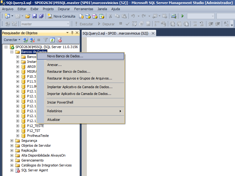Collapse the SPOD2636\MSSQL server node
The width and height of the screenshot is (235, 176).
point(6,47)
